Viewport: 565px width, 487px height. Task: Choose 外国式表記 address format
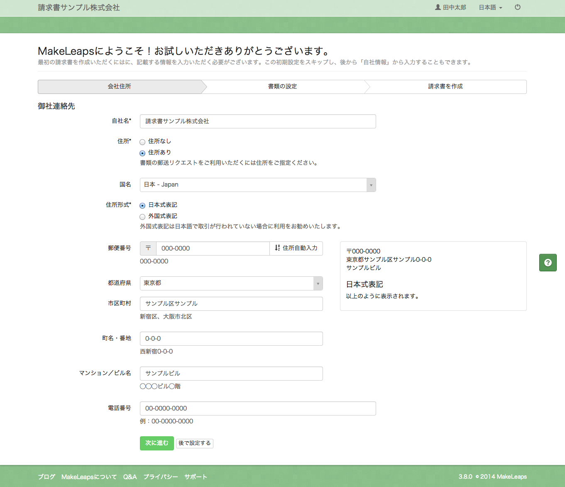(142, 217)
